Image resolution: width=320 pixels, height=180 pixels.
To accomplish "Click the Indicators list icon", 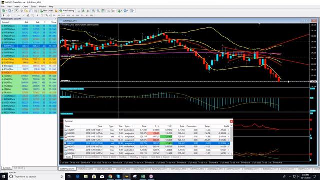I will point(119,11).
